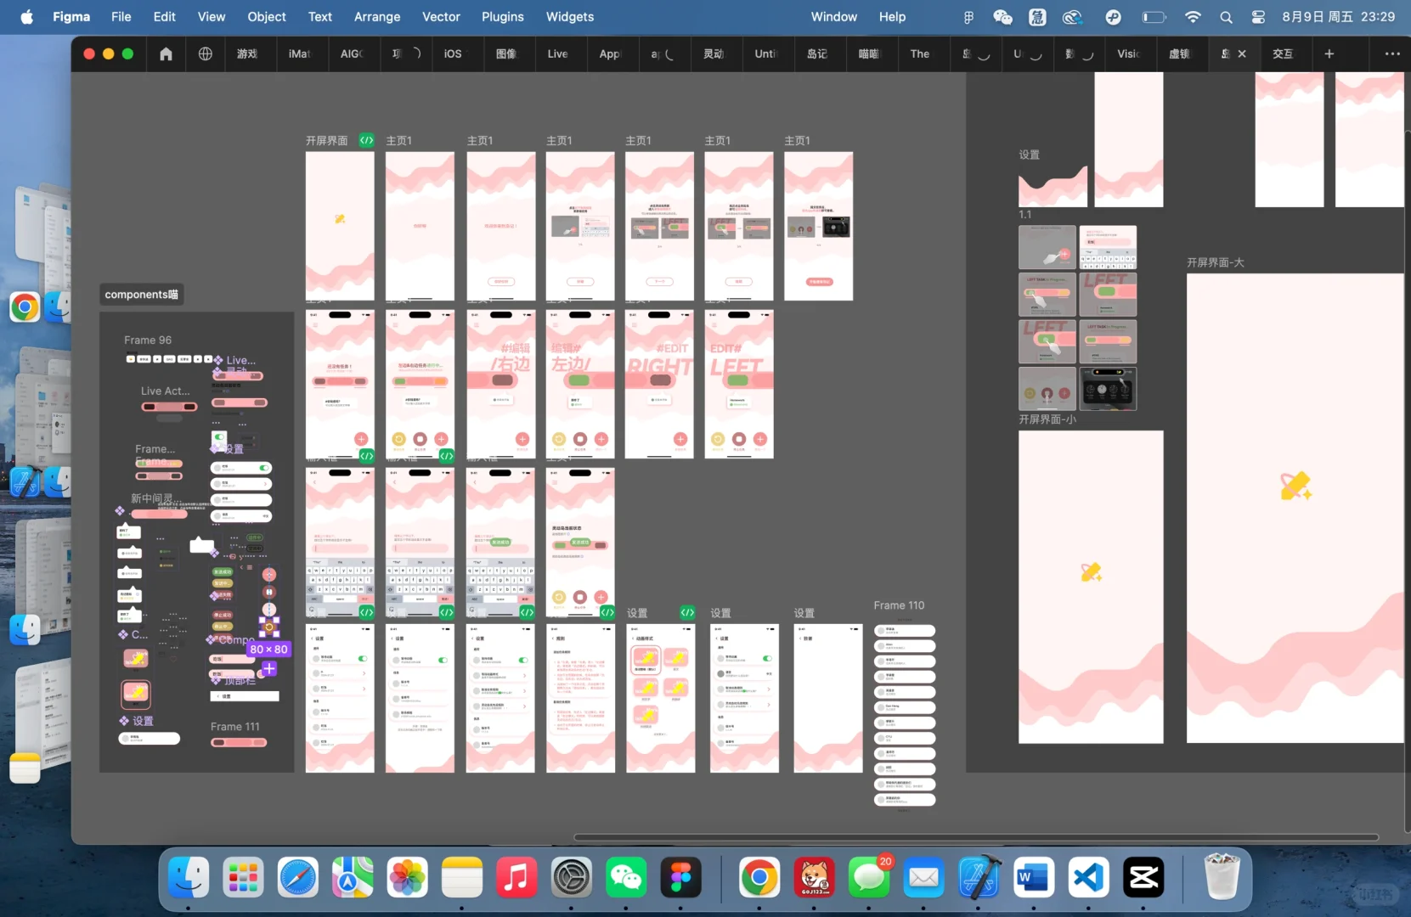
Task: Click the purple plus button in components section
Action: [x=269, y=669]
